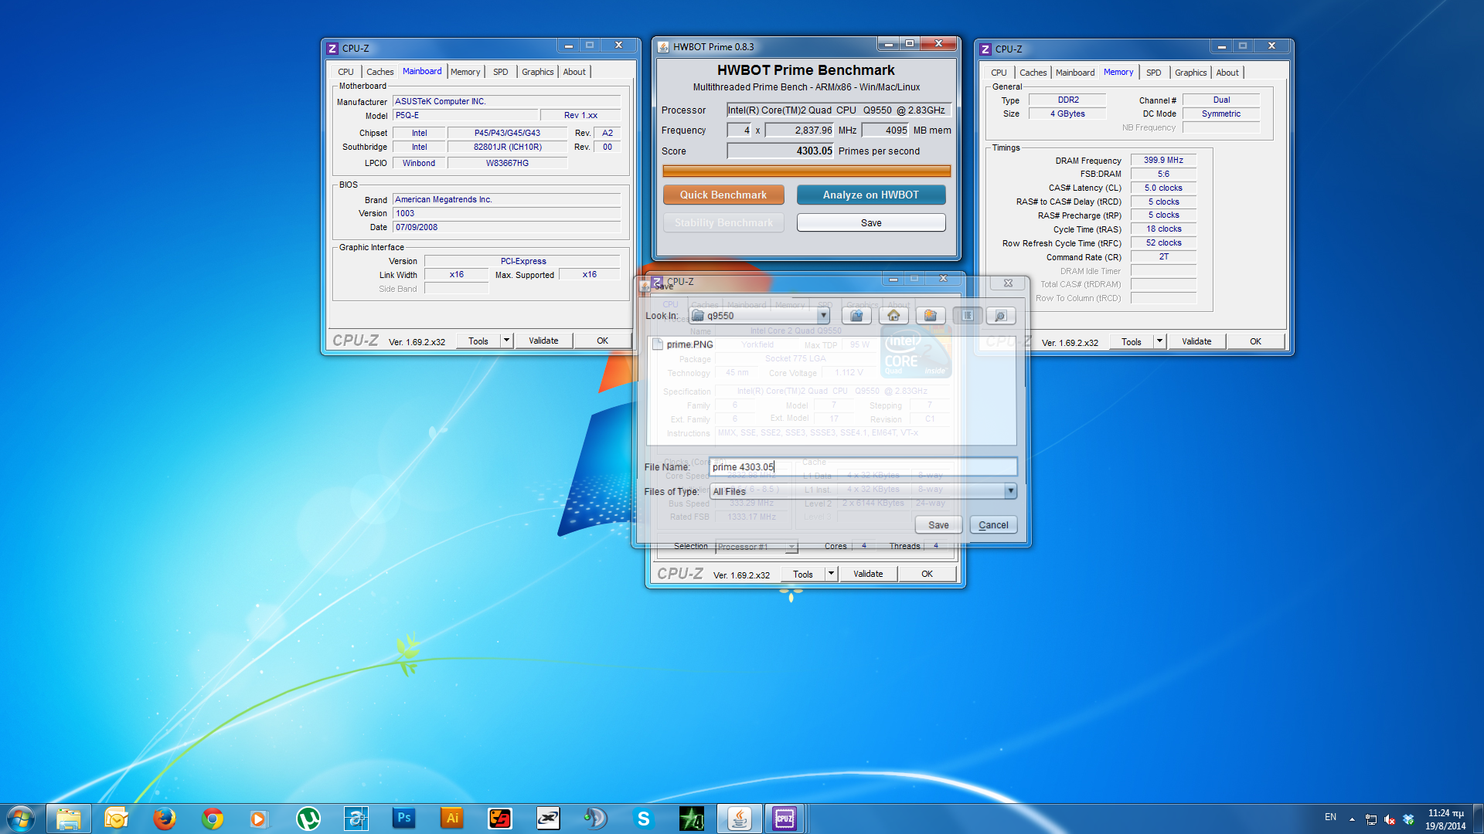1484x834 pixels.
Task: Launch Firefox from the taskbar
Action: pos(165,819)
